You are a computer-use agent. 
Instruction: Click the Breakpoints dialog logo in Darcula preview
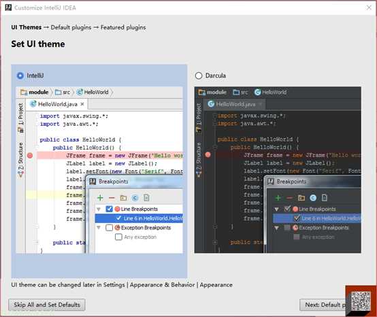tap(271, 182)
